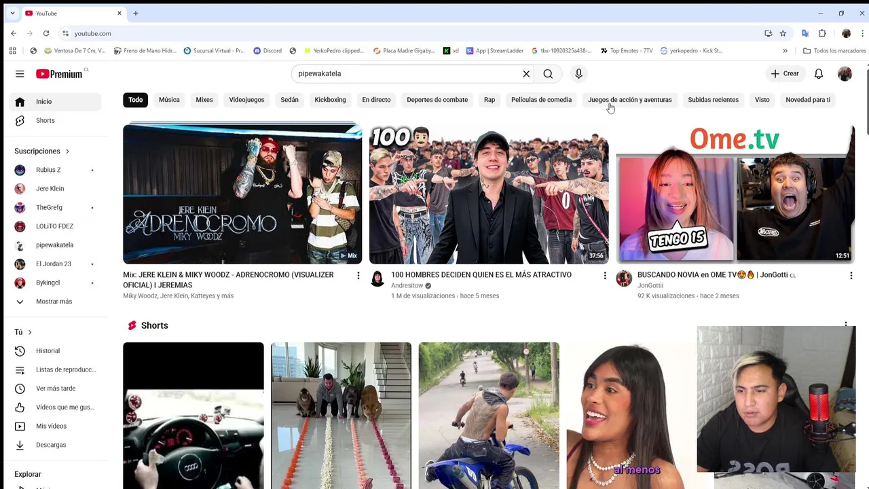This screenshot has height=489, width=869.
Task: Open the Andresitow channel name link
Action: (407, 286)
